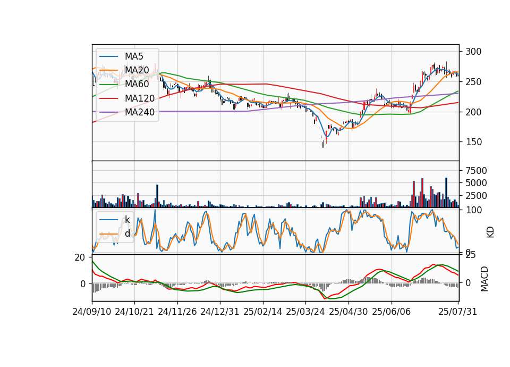Click the 200 price axis label
The height and width of the screenshot is (367, 510).
click(473, 112)
